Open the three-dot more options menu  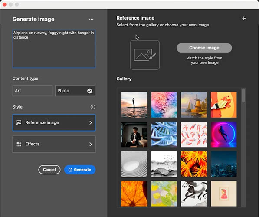coord(91,20)
